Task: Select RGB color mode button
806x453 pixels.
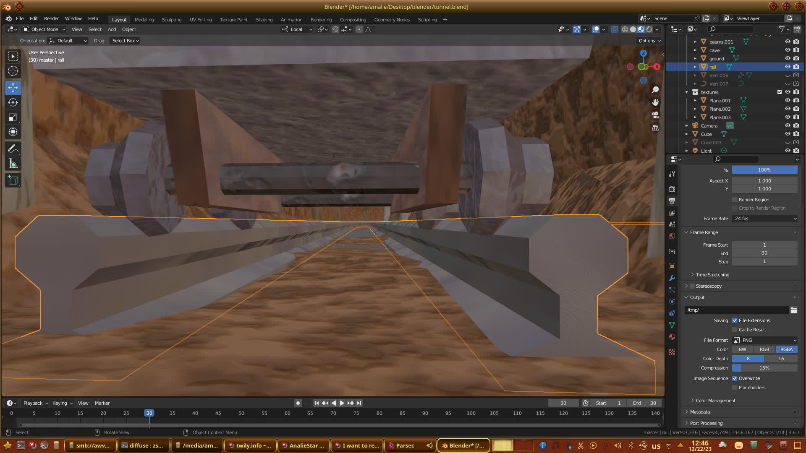Action: click(764, 349)
